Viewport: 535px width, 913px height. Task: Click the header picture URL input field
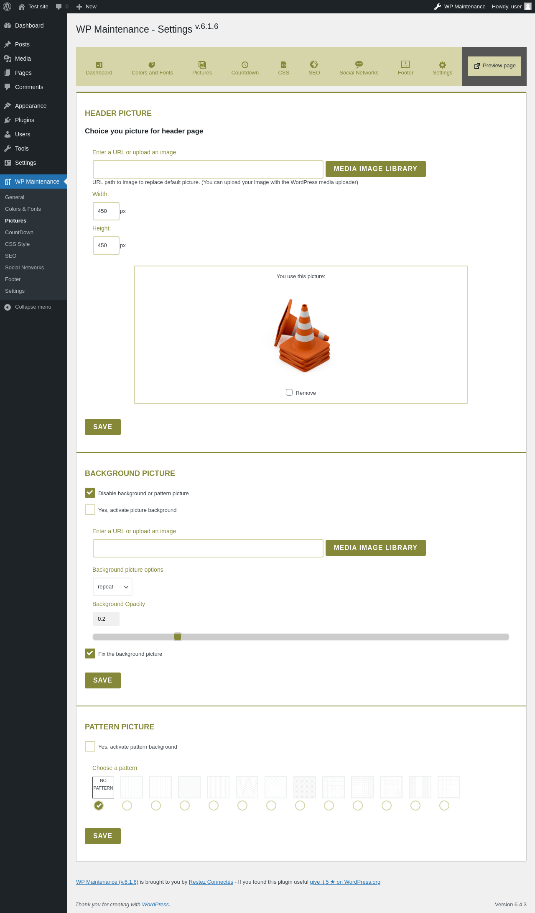pyautogui.click(x=208, y=169)
